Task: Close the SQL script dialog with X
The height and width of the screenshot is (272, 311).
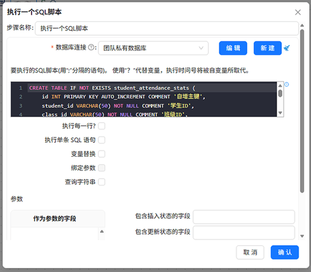Action: [298, 12]
